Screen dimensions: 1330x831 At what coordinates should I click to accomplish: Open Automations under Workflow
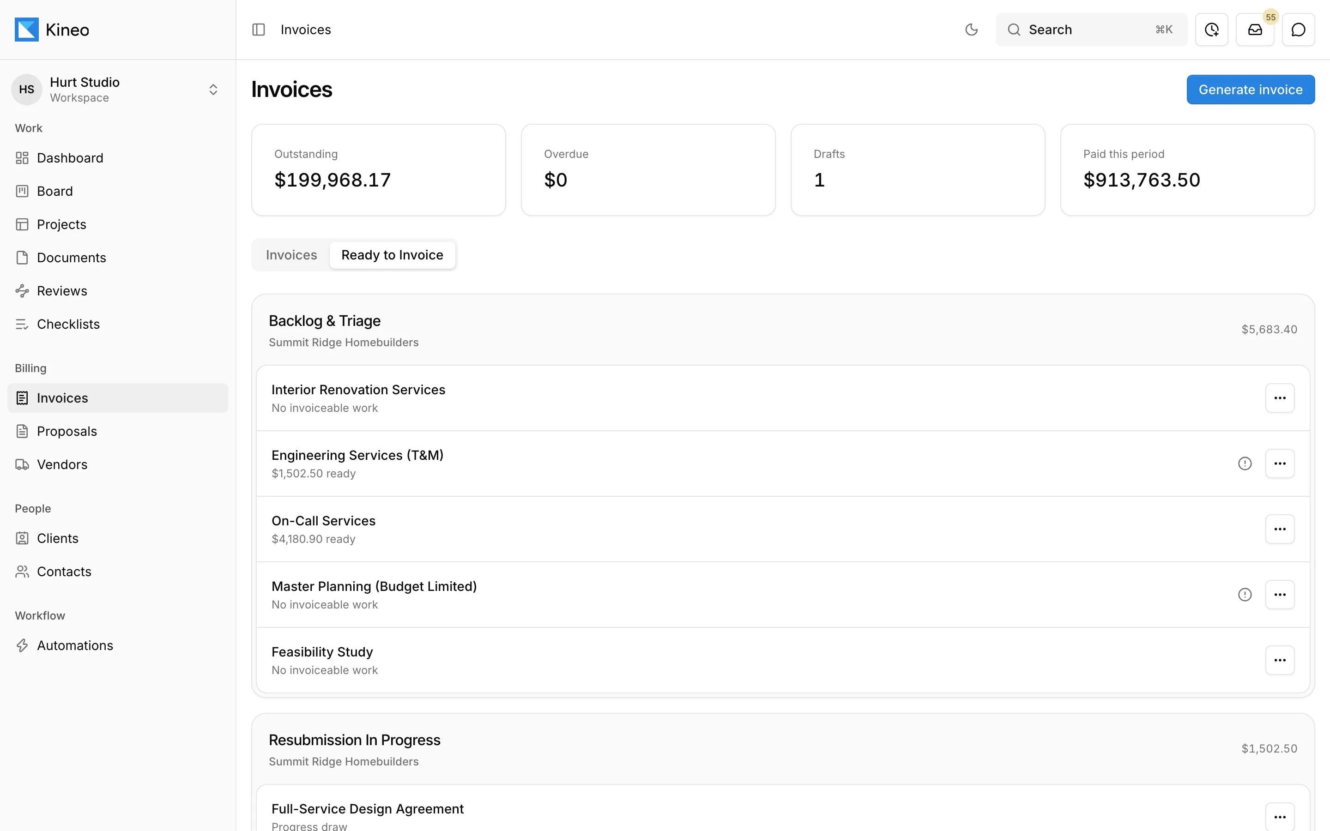[118, 646]
